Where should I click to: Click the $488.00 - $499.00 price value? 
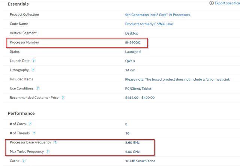(x=140, y=98)
